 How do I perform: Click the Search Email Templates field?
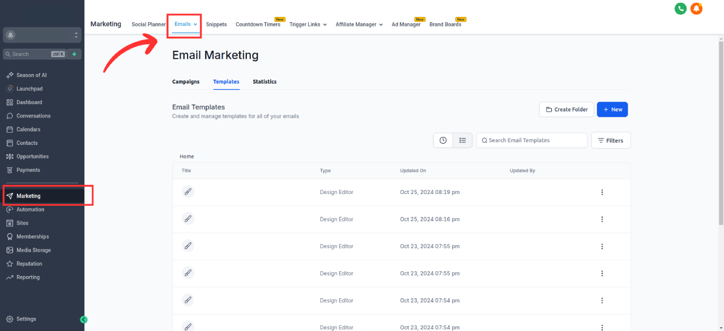pos(532,140)
